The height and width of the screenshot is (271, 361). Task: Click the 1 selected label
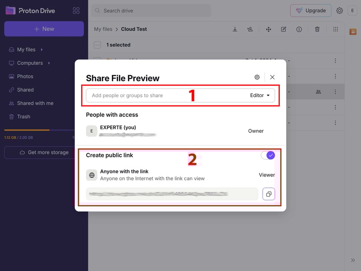point(118,45)
